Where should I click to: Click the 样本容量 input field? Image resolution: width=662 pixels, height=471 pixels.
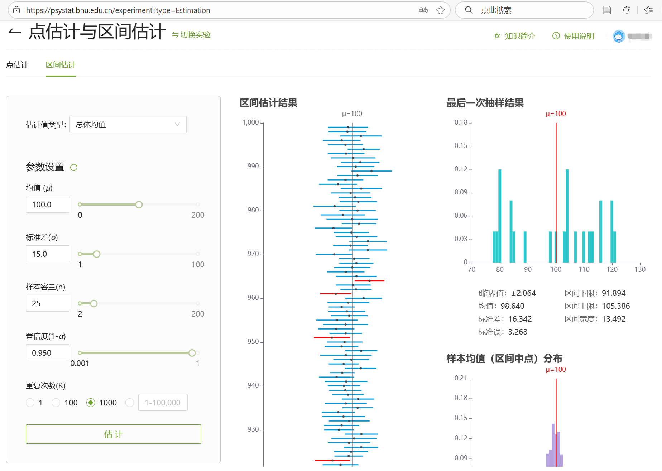[x=47, y=303]
